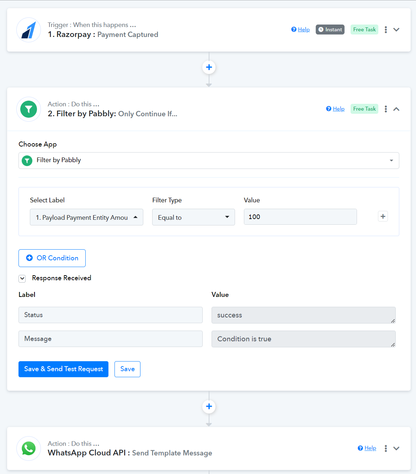
Task: Add a step after the Filter action with plus icon
Action: tap(209, 406)
